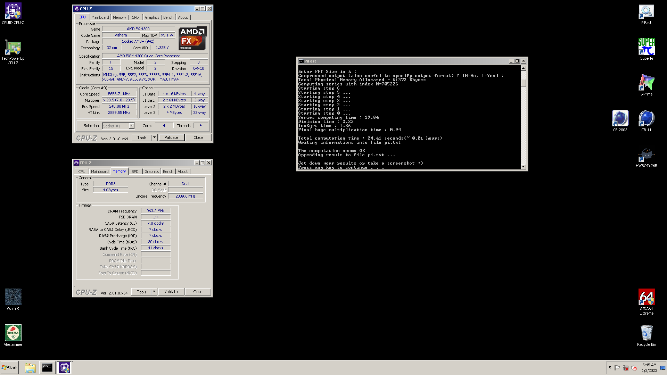Click the show desktop tray icon
This screenshot has height=375, width=667.
[663, 368]
